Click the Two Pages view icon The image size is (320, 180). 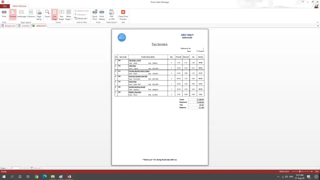tap(61, 14)
